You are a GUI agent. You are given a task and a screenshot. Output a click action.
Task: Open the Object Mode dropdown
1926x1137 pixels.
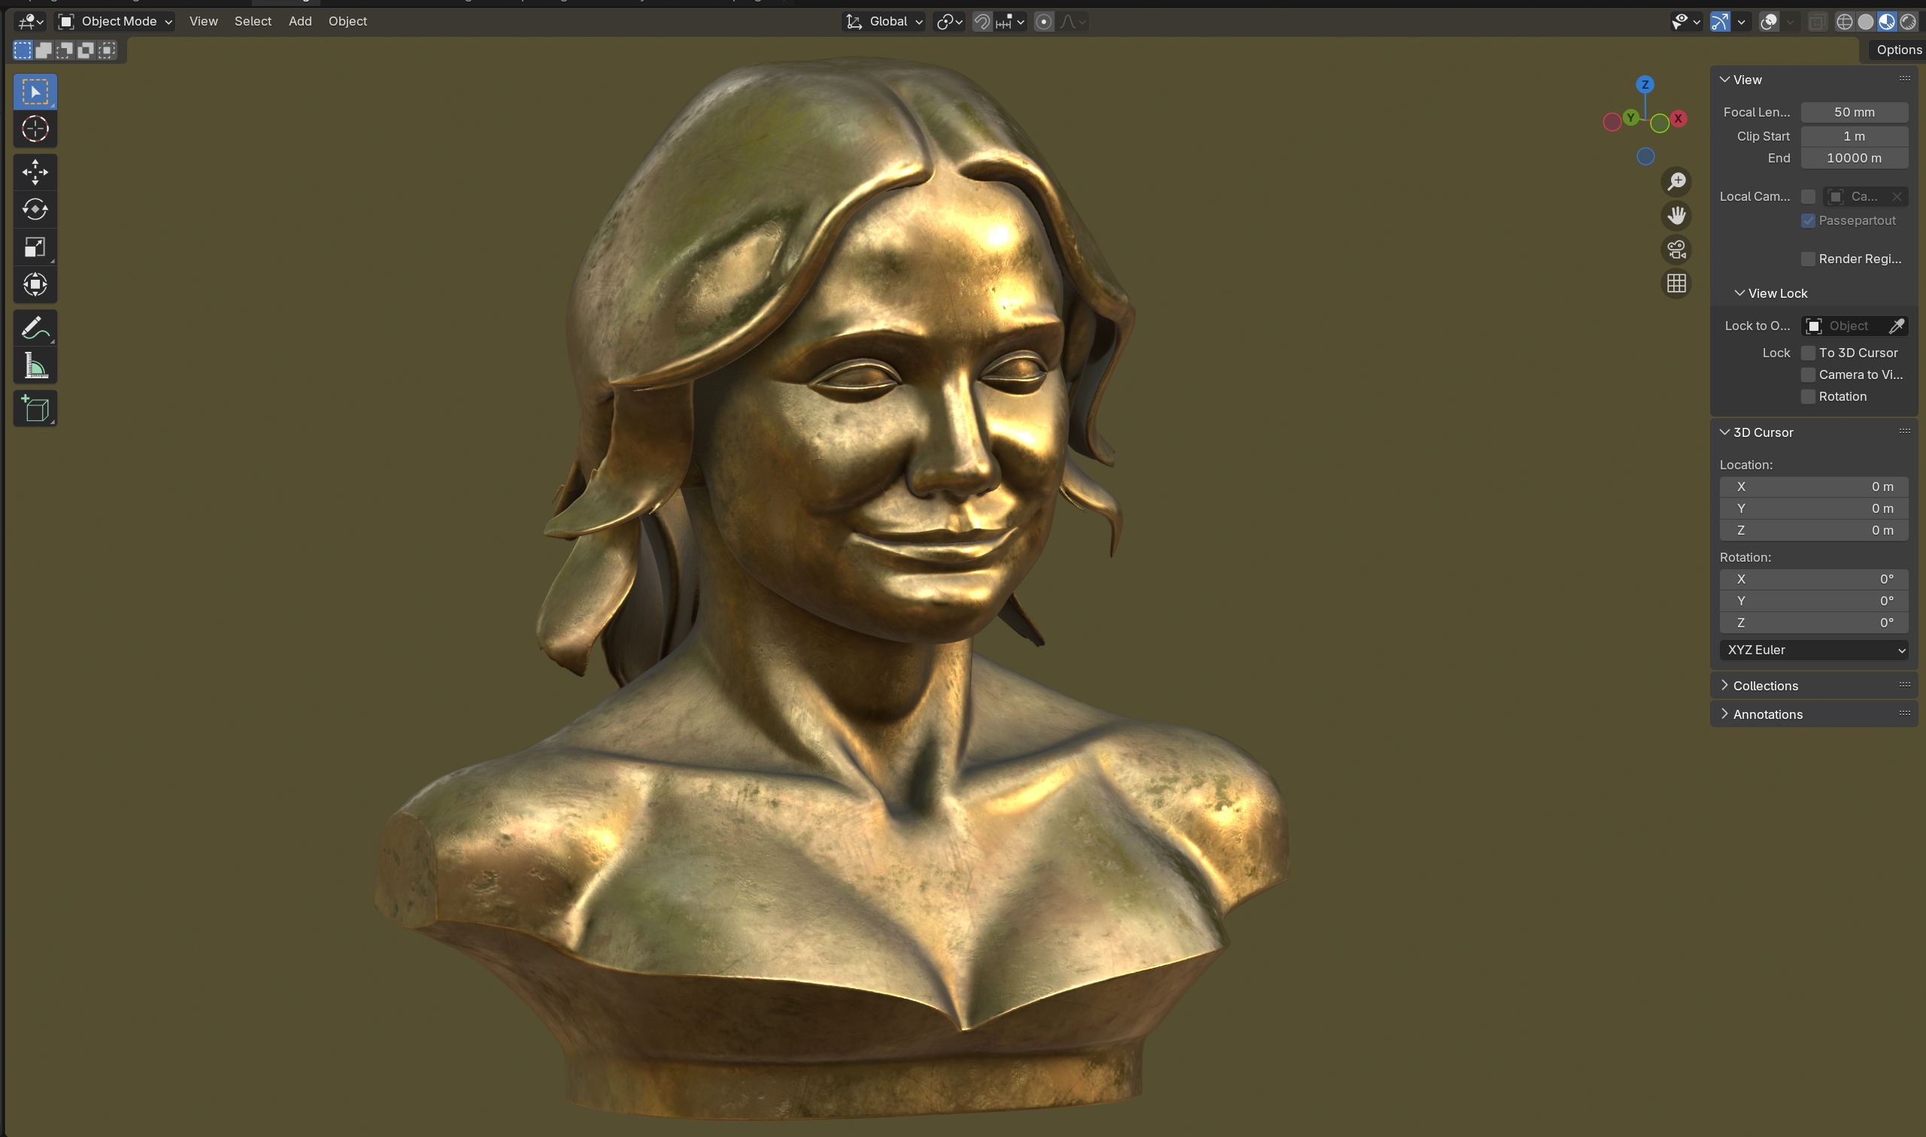coord(117,22)
